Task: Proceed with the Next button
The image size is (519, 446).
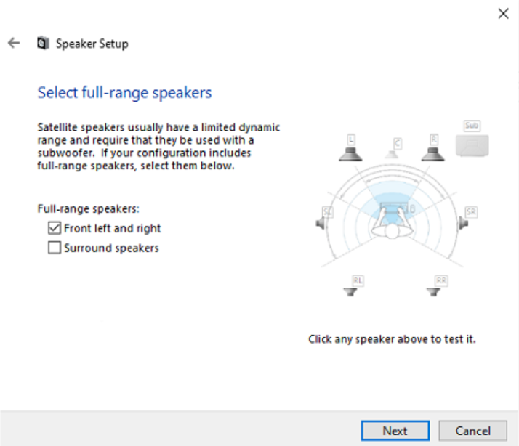Action: 395,431
